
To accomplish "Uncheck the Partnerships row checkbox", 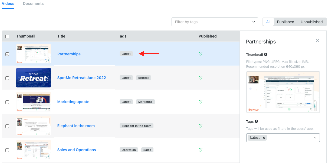I will (7, 54).
